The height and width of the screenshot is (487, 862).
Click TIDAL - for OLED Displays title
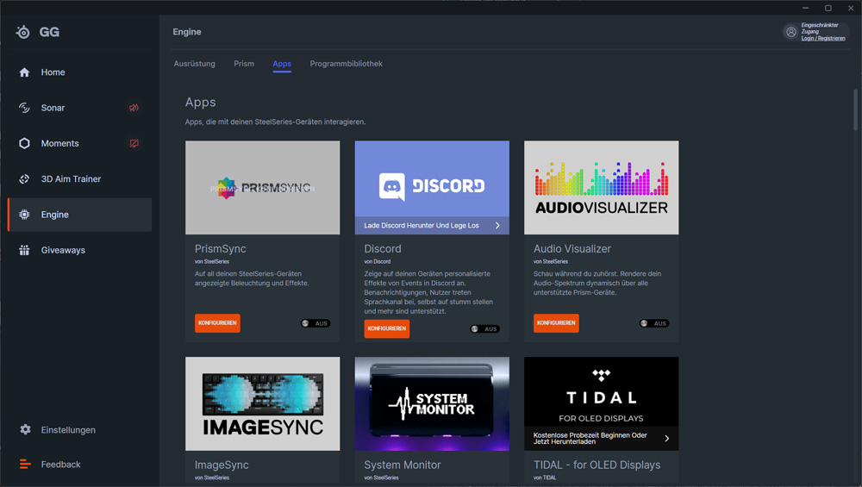coord(597,465)
